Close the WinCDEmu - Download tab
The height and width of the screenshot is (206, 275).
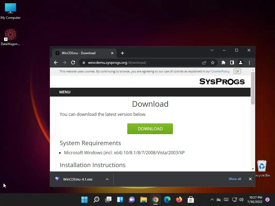[112, 53]
